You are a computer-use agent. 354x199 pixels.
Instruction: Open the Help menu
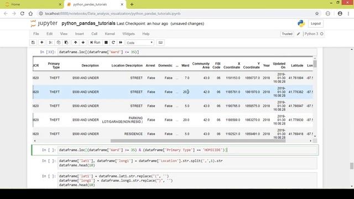pyautogui.click(x=146, y=34)
